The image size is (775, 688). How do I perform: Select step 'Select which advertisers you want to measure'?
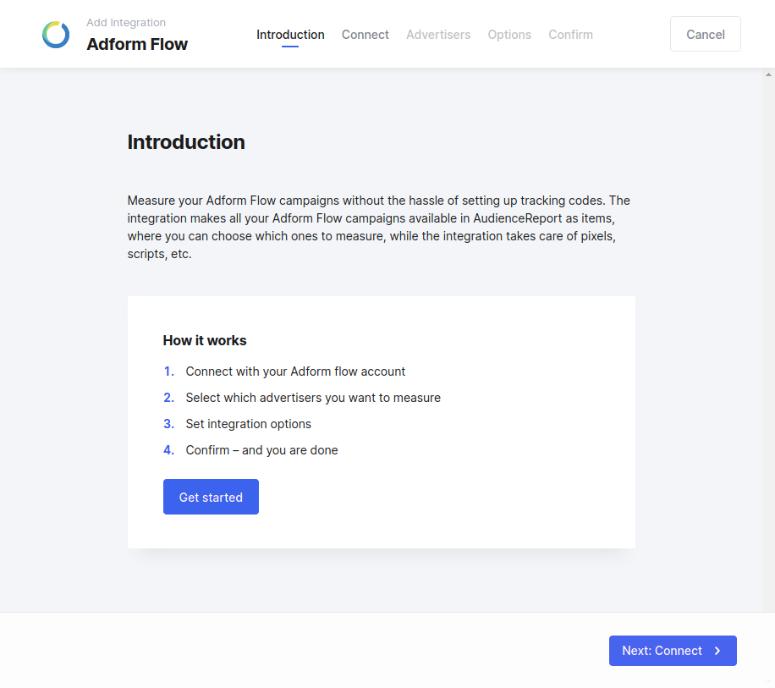pyautogui.click(x=313, y=398)
